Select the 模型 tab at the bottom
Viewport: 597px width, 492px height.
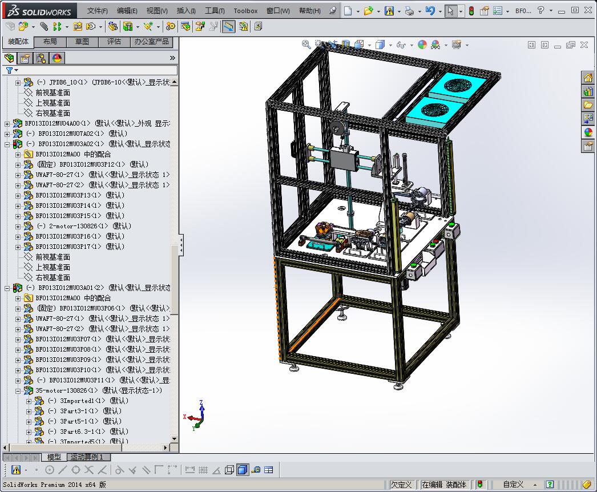coord(54,457)
